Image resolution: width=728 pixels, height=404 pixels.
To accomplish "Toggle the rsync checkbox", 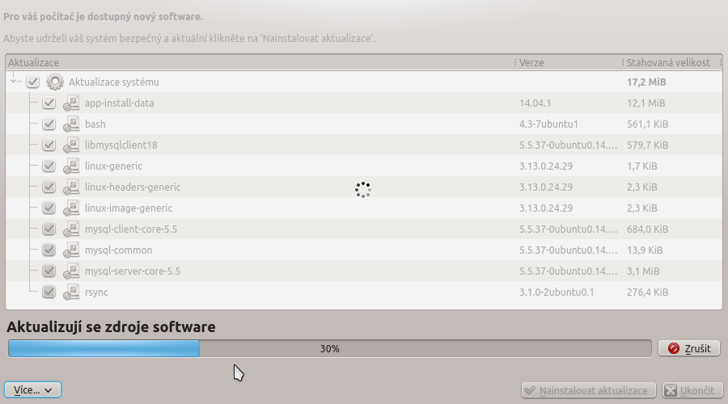I will click(49, 292).
